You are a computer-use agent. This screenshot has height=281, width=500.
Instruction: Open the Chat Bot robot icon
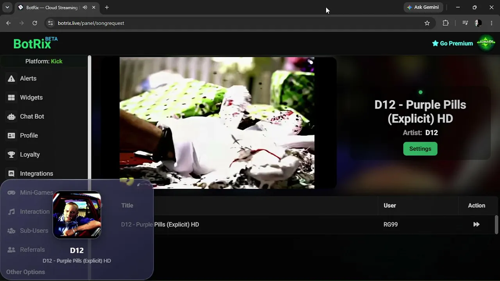[x=11, y=117]
